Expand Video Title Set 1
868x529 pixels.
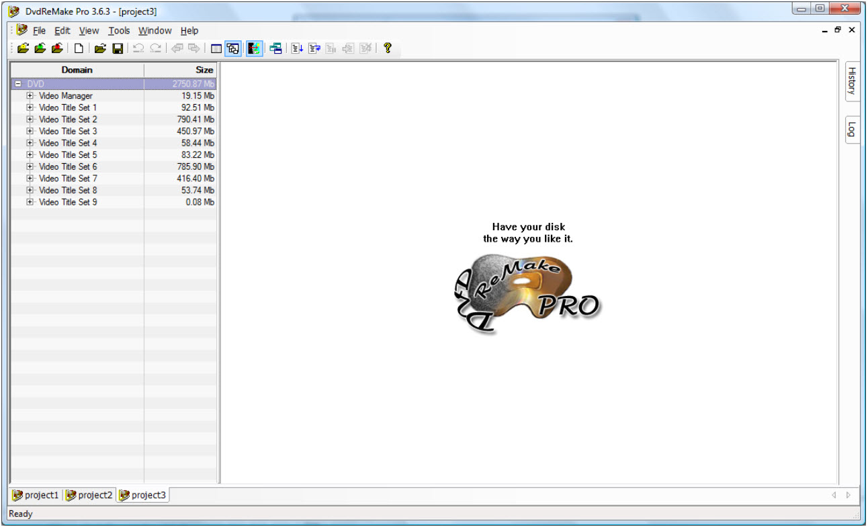pyautogui.click(x=30, y=107)
